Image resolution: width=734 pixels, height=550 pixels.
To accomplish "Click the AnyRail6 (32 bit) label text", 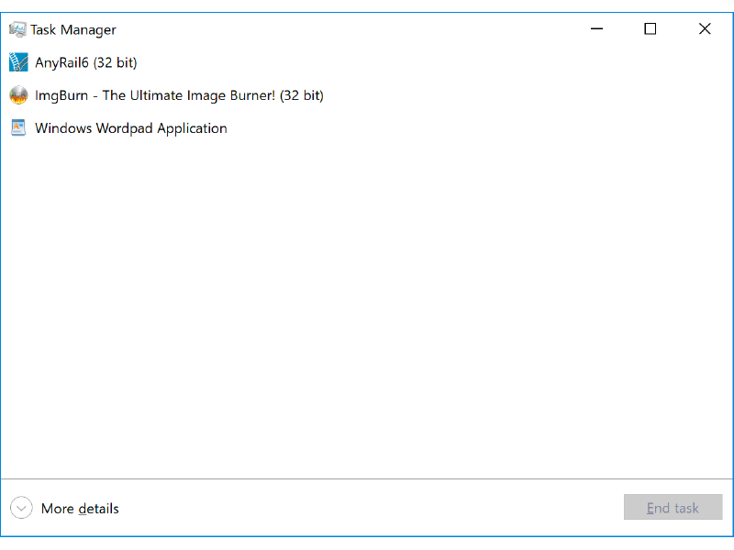I will (87, 62).
